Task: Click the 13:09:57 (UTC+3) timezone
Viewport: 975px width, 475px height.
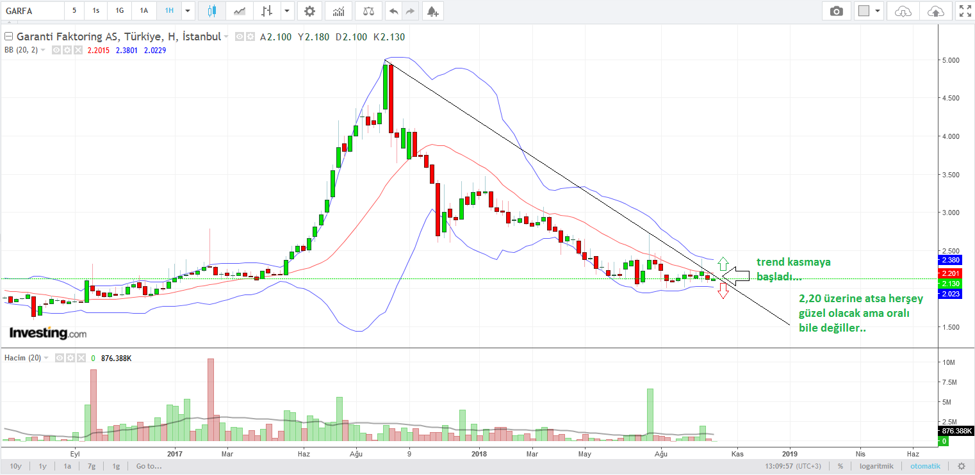Action: tap(794, 466)
